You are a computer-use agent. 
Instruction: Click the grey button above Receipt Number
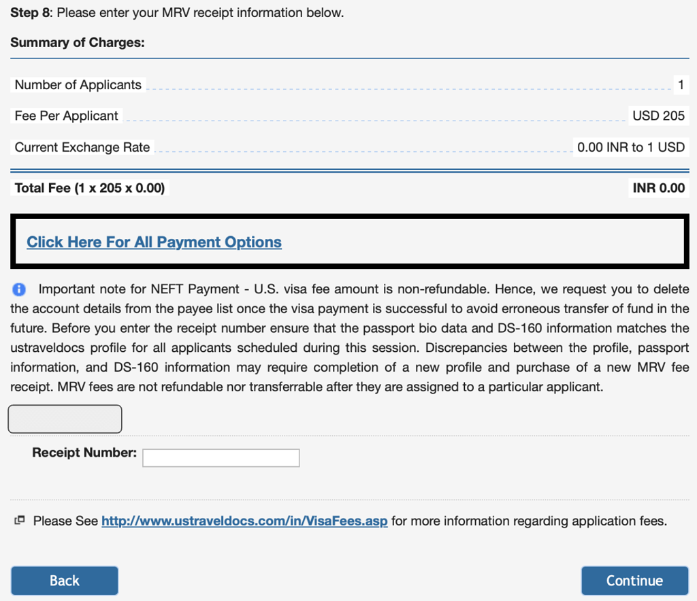coord(65,419)
